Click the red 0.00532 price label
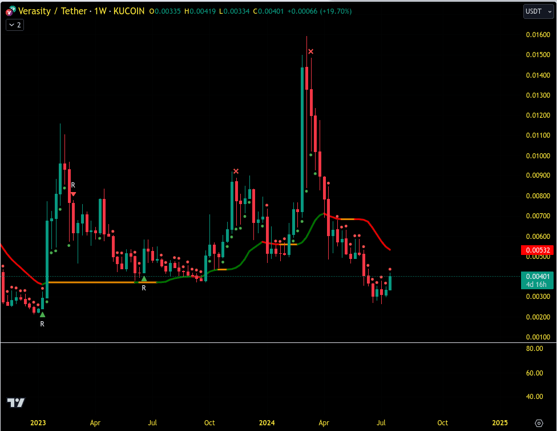Image resolution: width=557 pixels, height=431 pixels. pyautogui.click(x=537, y=250)
